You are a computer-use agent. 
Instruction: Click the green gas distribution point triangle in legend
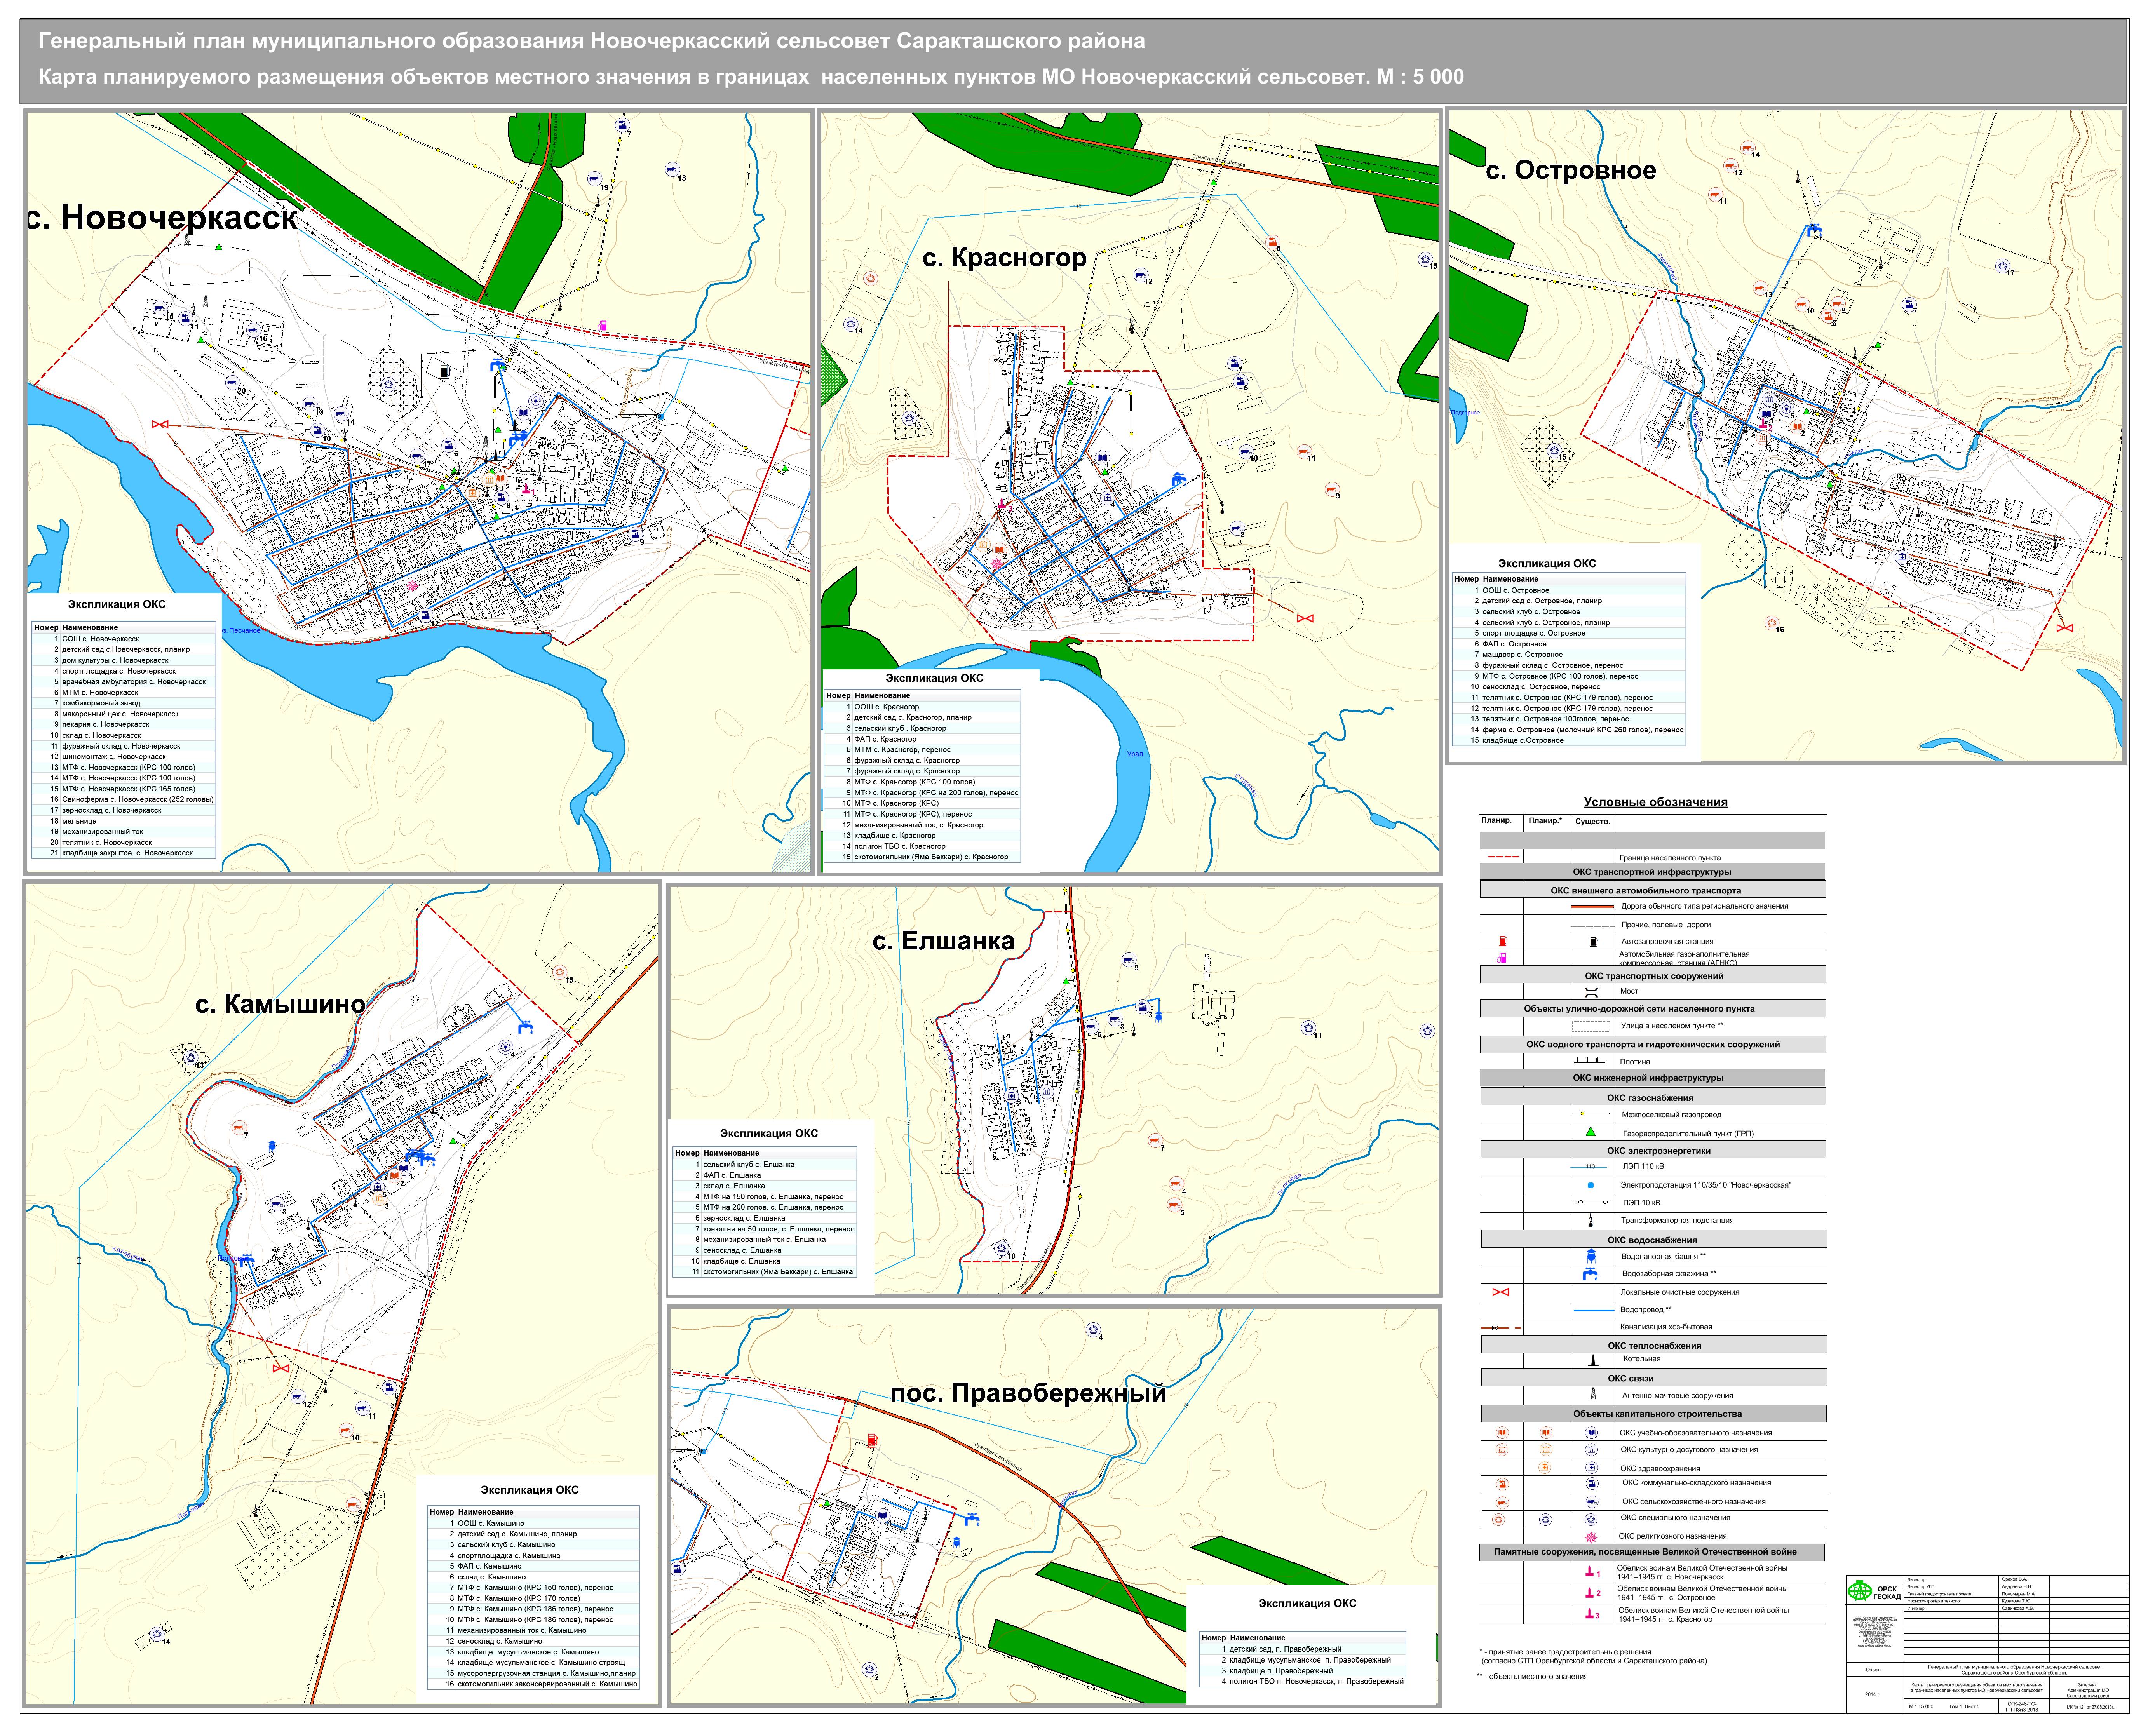pyautogui.click(x=1591, y=1132)
